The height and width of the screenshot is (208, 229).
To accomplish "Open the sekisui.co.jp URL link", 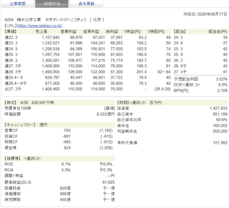I will click(40, 26).
